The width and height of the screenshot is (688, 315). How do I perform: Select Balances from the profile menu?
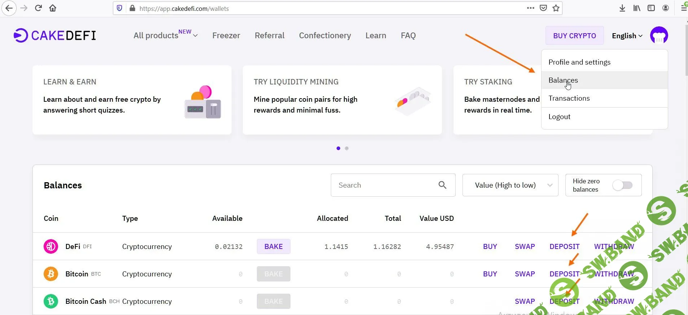pos(563,80)
